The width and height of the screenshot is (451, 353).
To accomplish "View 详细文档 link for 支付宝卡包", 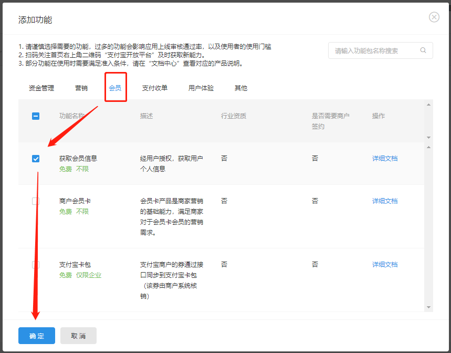I will pyautogui.click(x=385, y=264).
